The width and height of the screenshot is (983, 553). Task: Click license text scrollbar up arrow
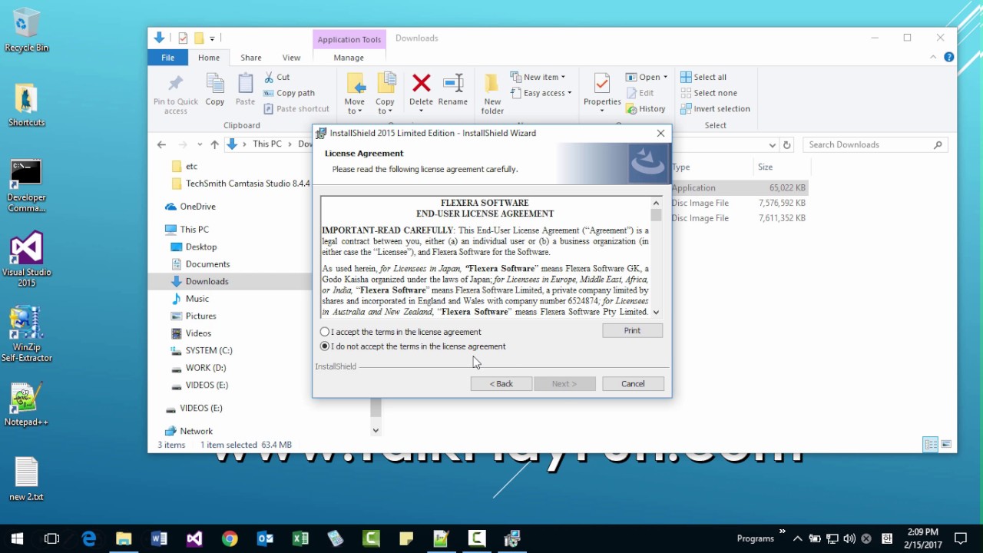pyautogui.click(x=656, y=204)
